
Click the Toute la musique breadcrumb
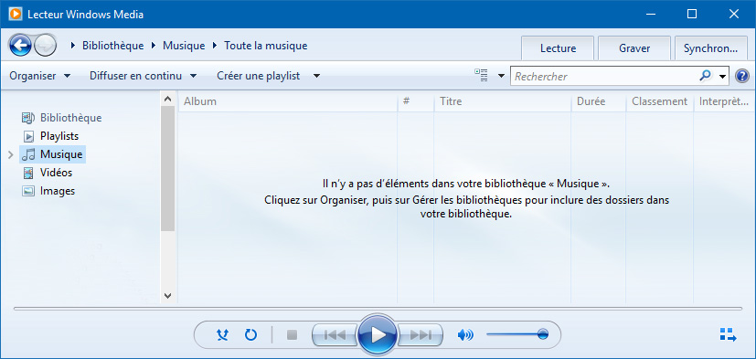pyautogui.click(x=266, y=46)
